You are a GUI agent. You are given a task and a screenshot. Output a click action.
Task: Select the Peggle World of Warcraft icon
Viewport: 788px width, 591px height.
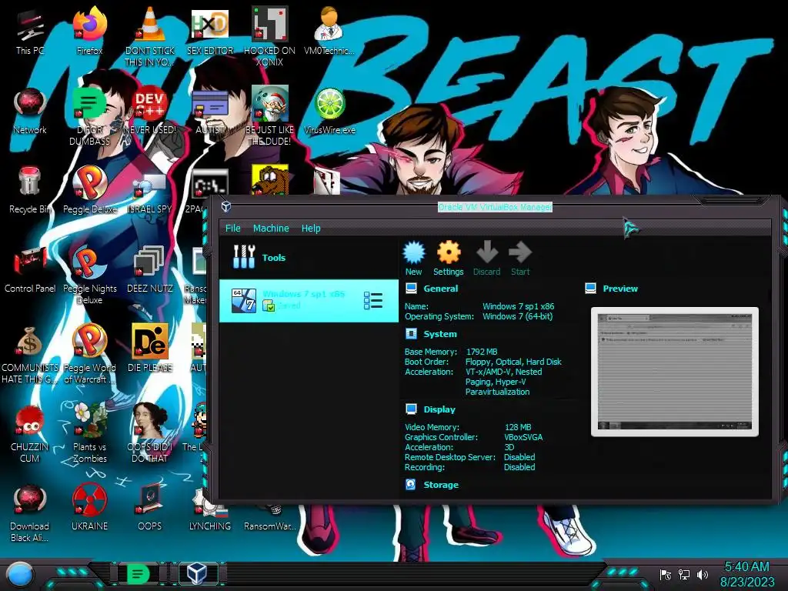pyautogui.click(x=90, y=354)
